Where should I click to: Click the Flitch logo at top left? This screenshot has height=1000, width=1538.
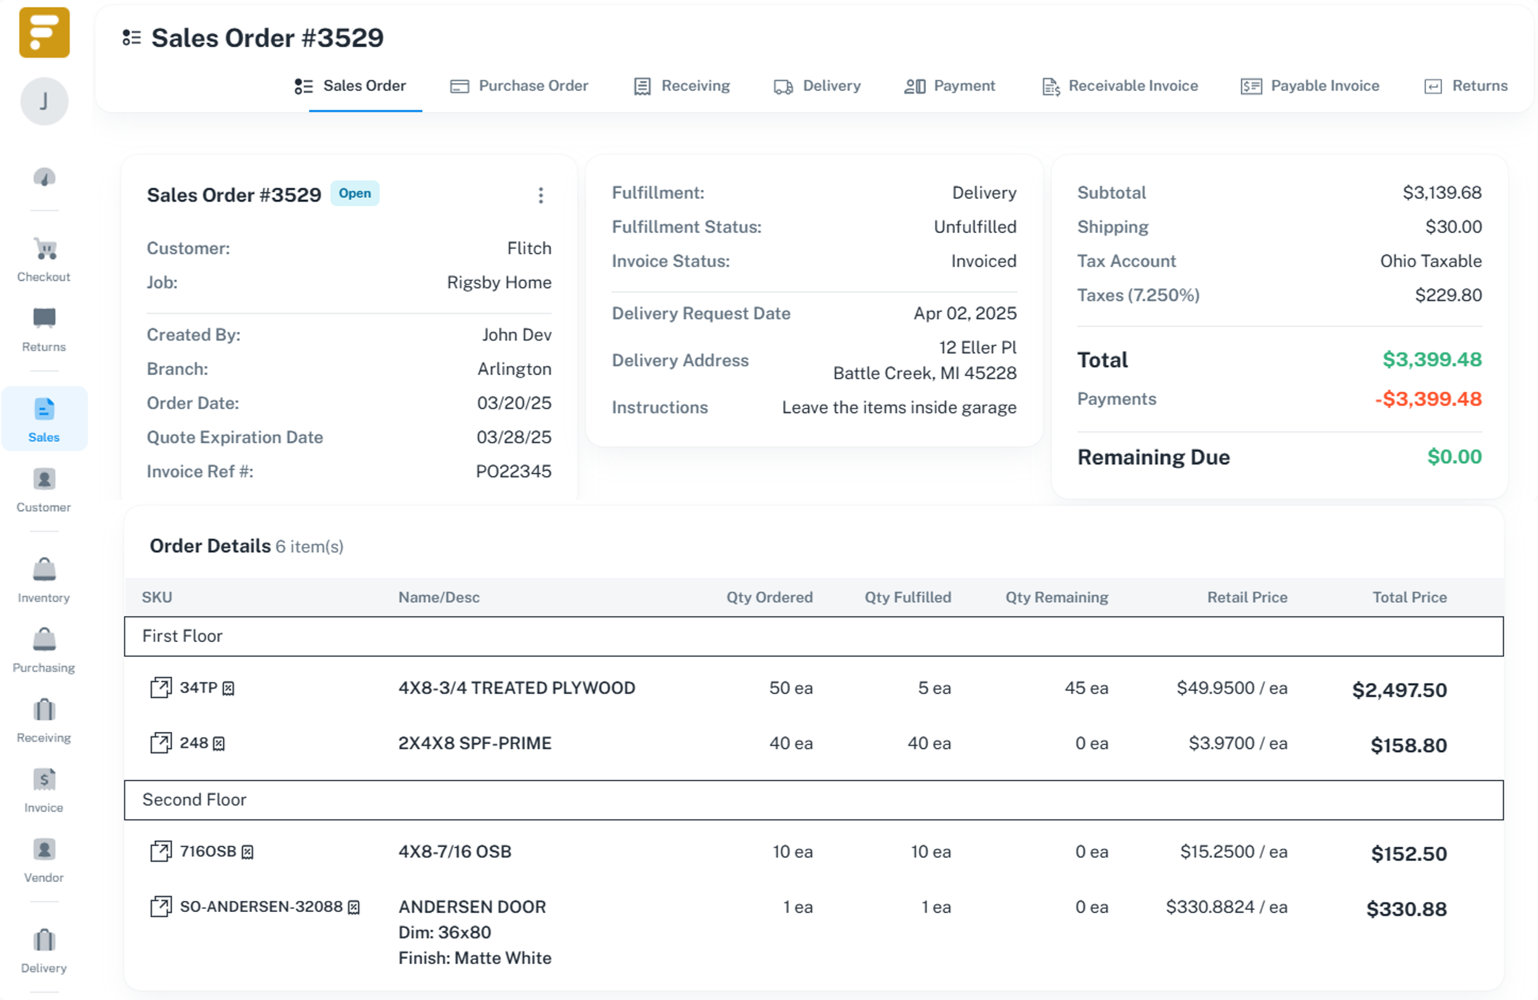(44, 33)
